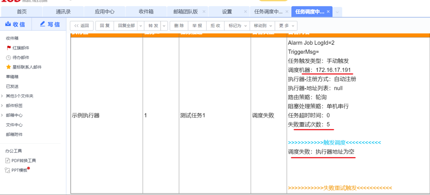Expand the 邮件标签 tree item

tap(2, 106)
